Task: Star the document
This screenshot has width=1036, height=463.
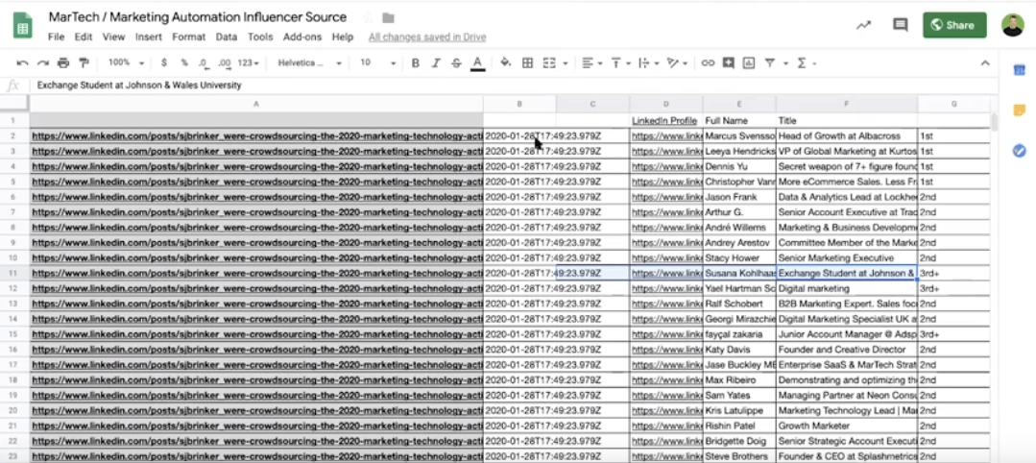Action: click(x=369, y=18)
